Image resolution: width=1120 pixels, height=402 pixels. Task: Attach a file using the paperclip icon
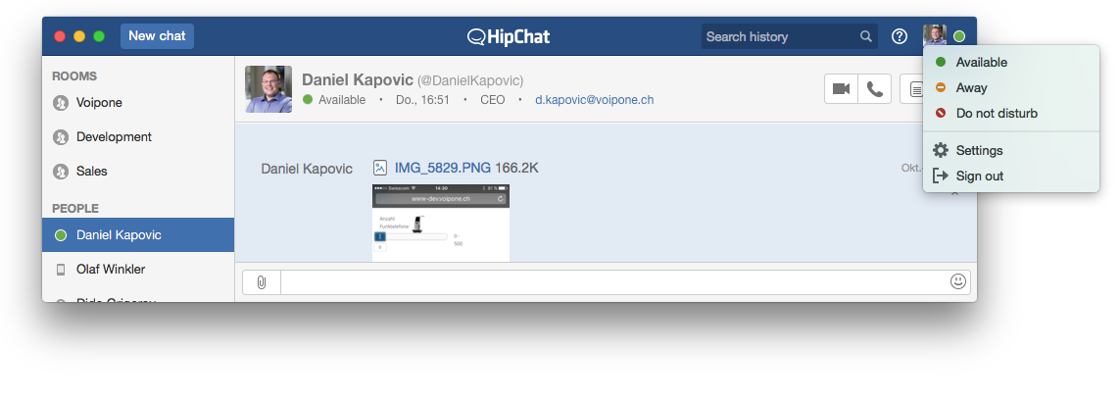[x=262, y=281]
